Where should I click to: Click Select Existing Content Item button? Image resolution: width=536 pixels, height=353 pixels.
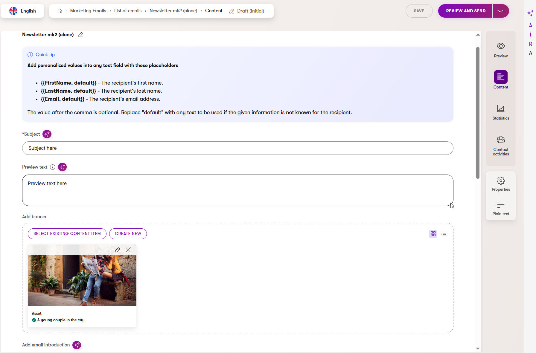click(x=67, y=234)
